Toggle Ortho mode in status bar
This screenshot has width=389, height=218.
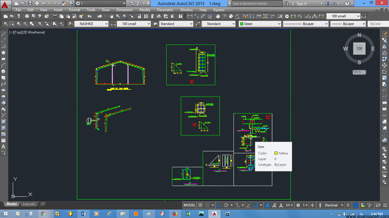point(219,205)
